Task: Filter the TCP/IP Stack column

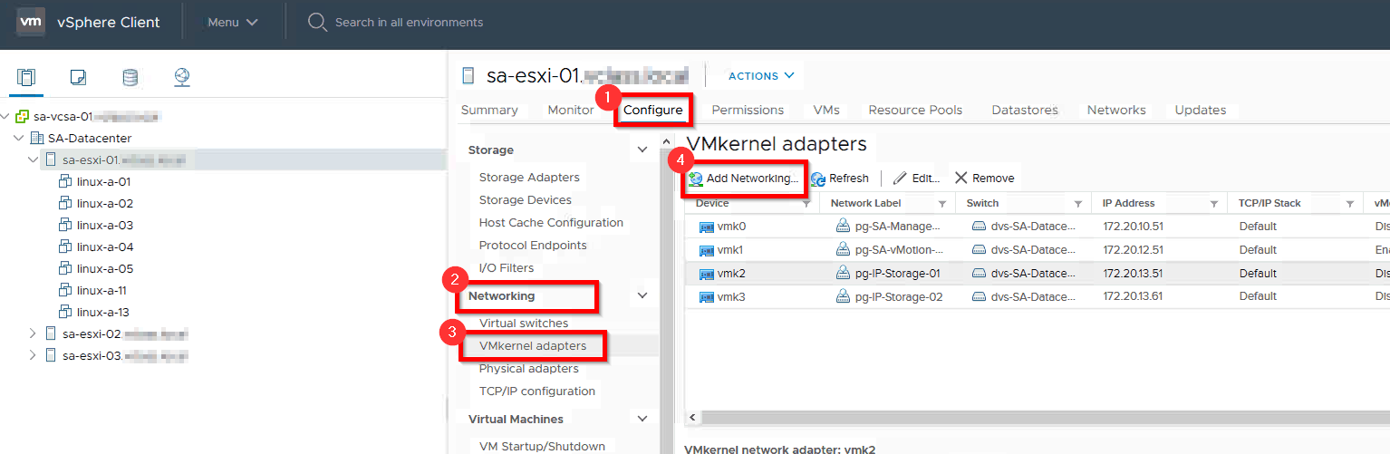Action: [1350, 204]
